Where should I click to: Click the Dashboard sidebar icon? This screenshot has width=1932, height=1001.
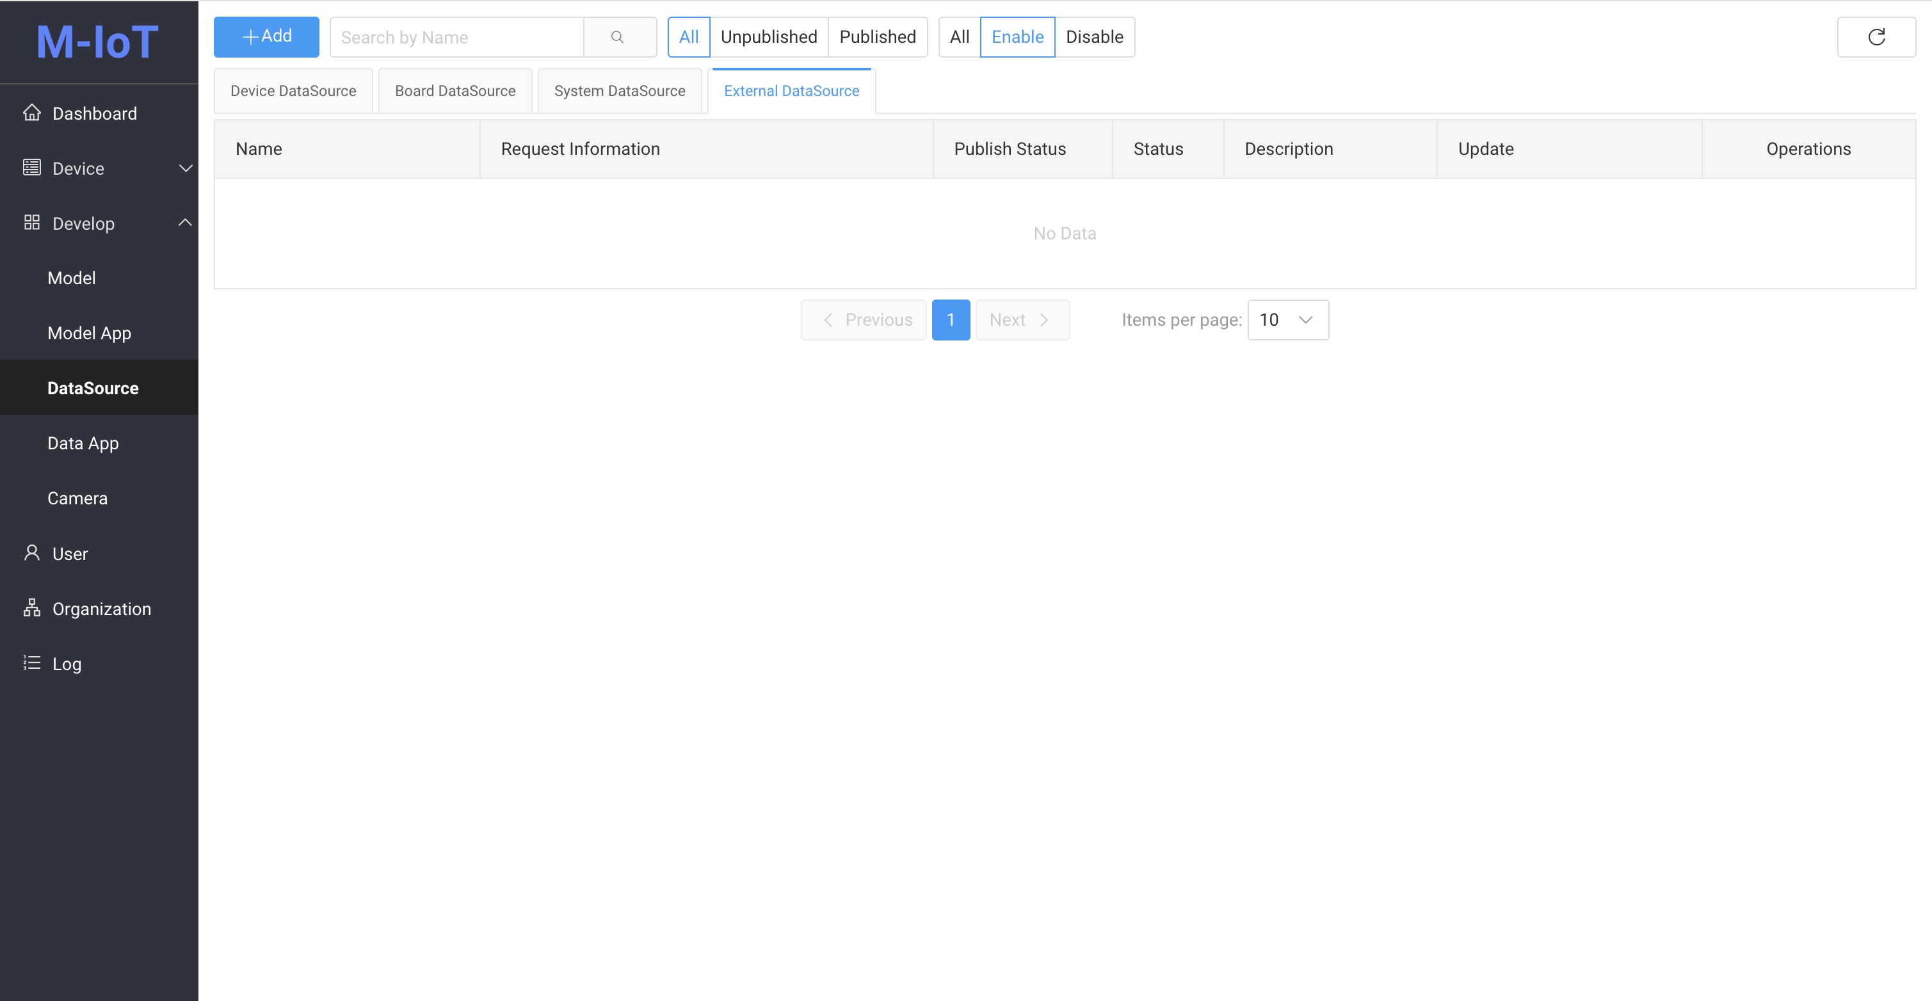tap(31, 114)
